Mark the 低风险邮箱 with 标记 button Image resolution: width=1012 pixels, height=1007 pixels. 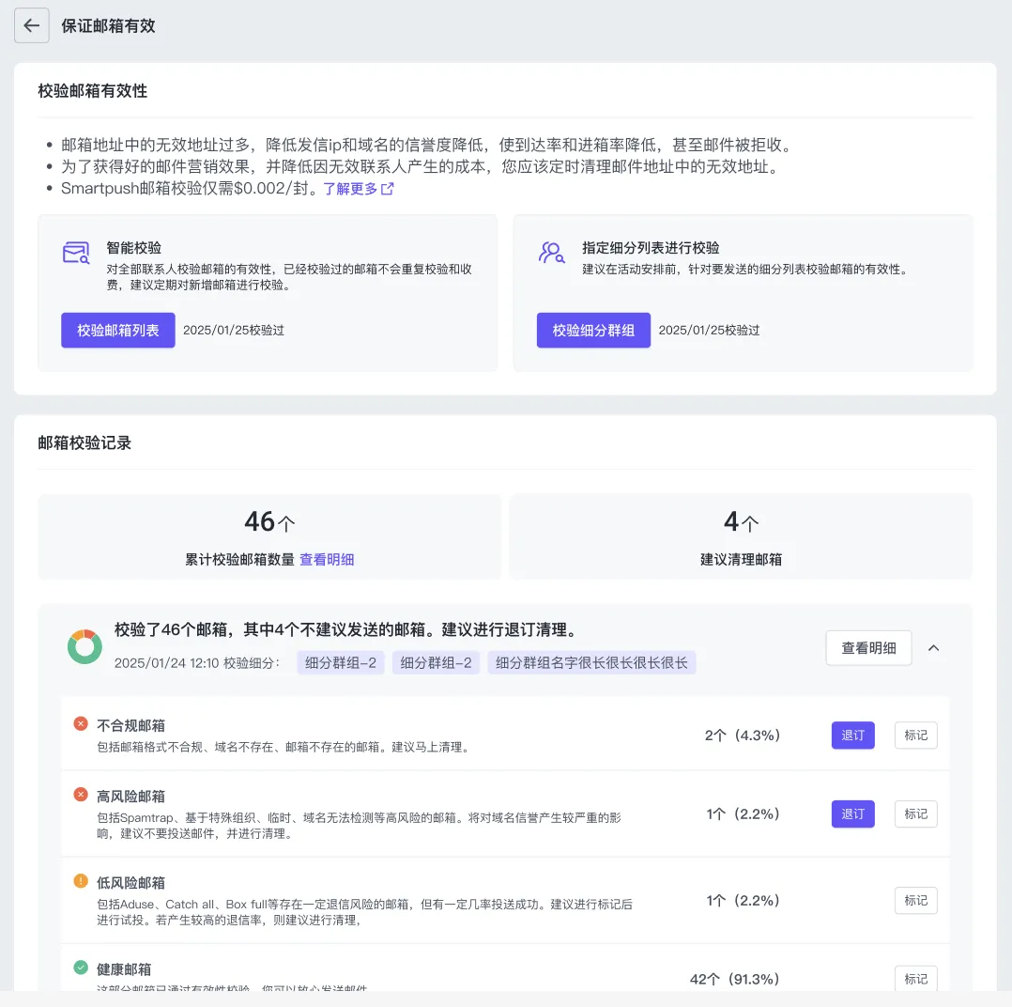tap(915, 900)
